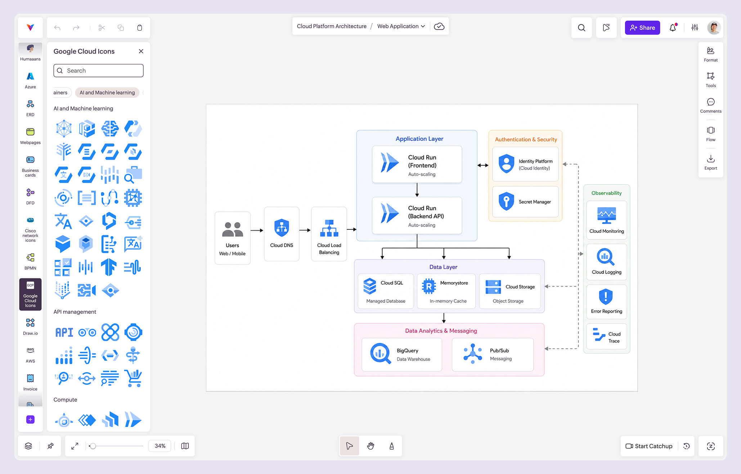Click the presentation flag icon
This screenshot has width=741, height=474.
[x=606, y=28]
